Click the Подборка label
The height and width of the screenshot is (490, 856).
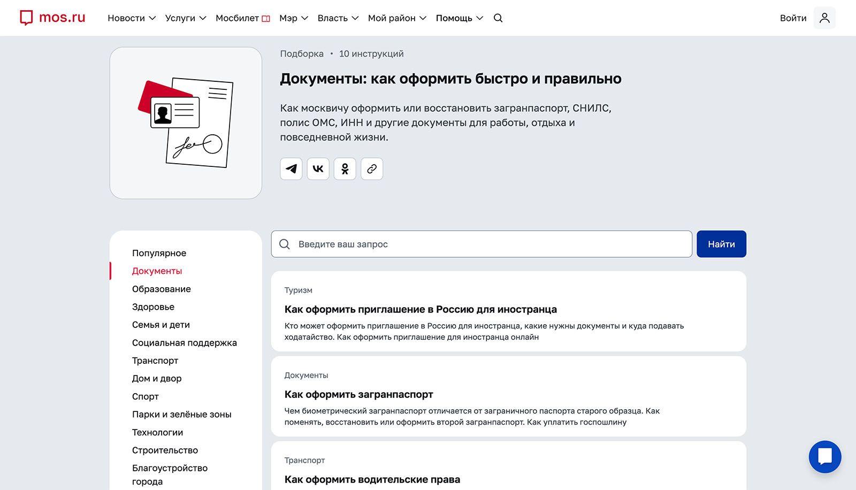click(x=302, y=54)
